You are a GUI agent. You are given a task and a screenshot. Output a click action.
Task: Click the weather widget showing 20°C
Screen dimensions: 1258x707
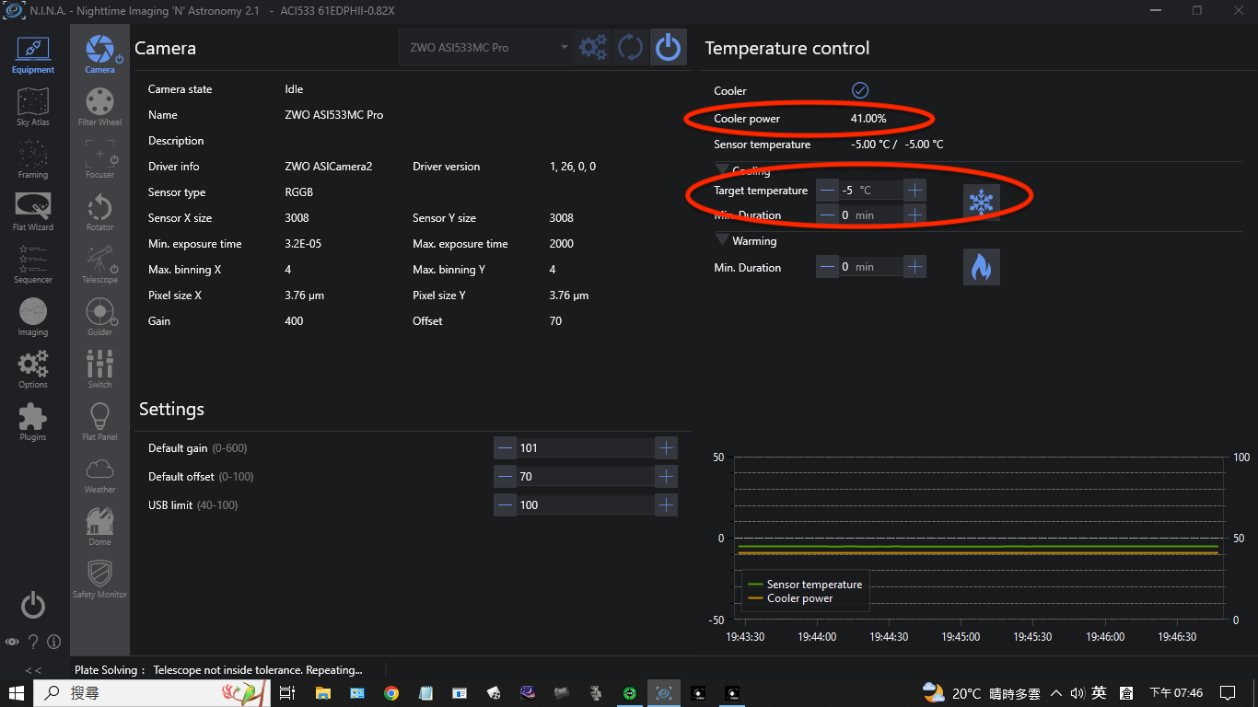981,693
